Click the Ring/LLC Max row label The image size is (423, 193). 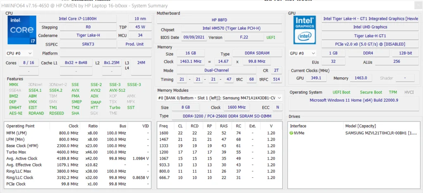pyautogui.click(x=19, y=171)
